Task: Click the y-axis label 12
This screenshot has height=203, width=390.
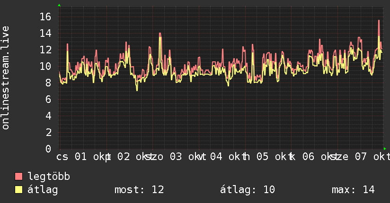Action: 45,50
